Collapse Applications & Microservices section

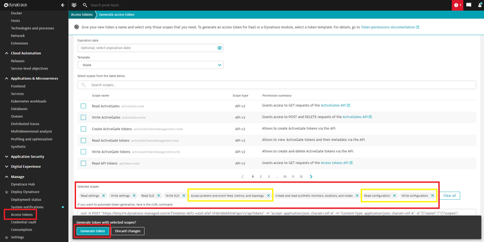coord(7,79)
